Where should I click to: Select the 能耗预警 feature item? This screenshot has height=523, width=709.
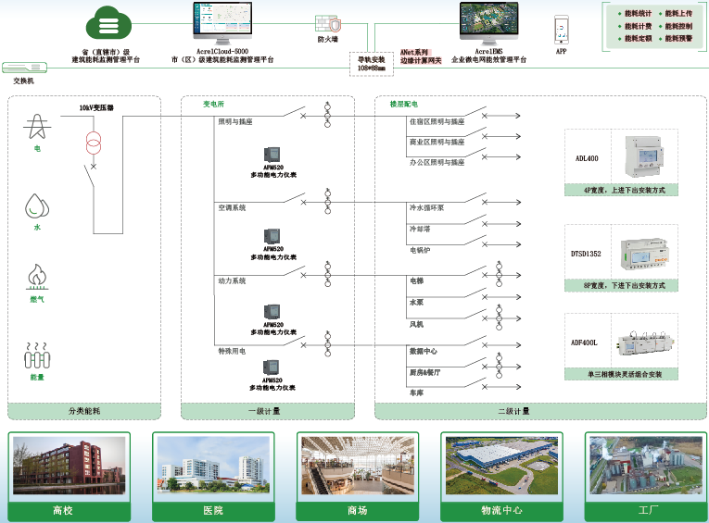(x=677, y=39)
